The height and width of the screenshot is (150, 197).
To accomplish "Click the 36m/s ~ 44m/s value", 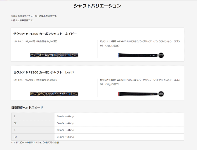I will point(66,123).
